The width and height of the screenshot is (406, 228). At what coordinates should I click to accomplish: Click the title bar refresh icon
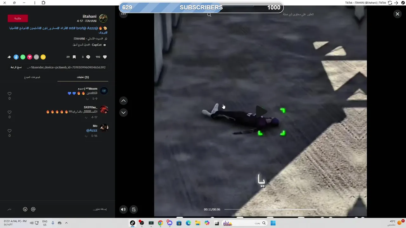(390, 3)
